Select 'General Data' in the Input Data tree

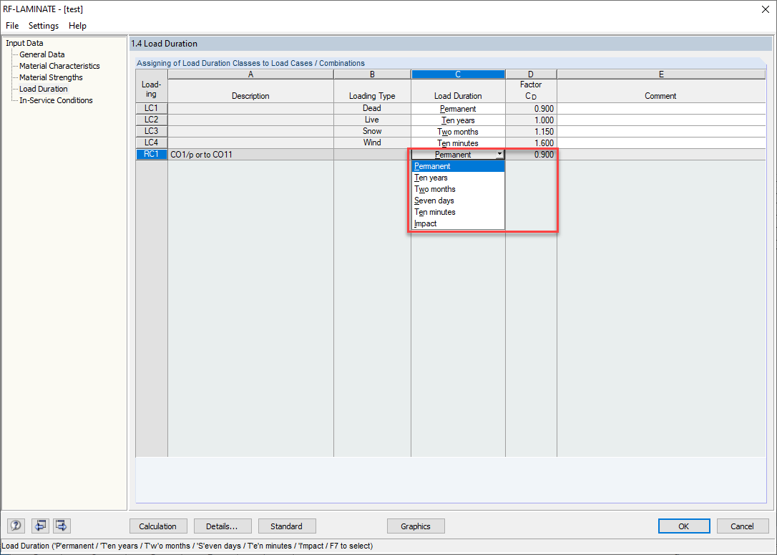41,54
